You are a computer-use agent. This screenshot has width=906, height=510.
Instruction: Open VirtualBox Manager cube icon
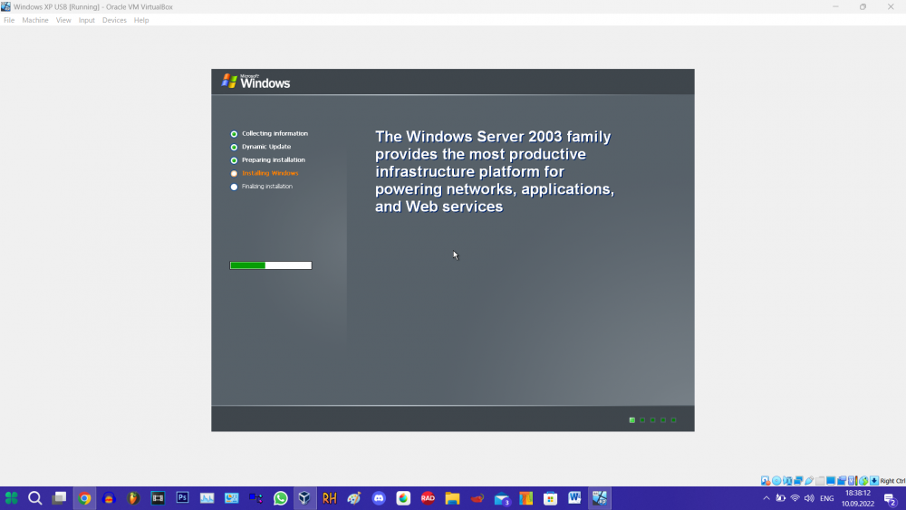304,498
